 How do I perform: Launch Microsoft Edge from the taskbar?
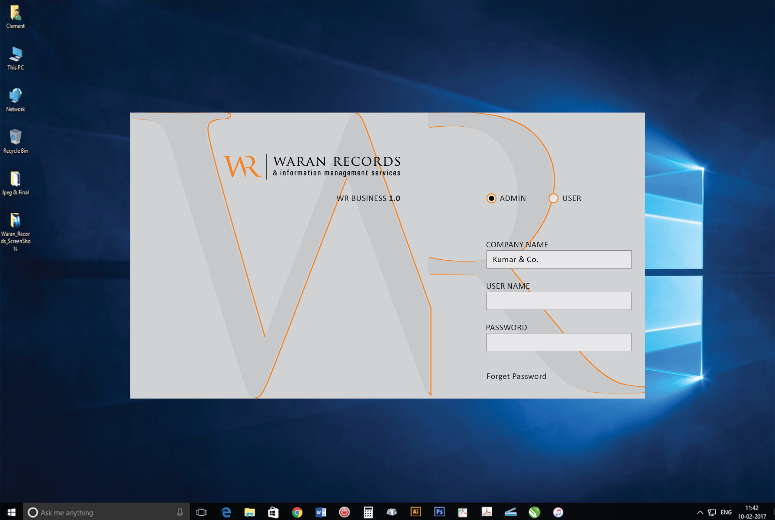pyautogui.click(x=226, y=512)
